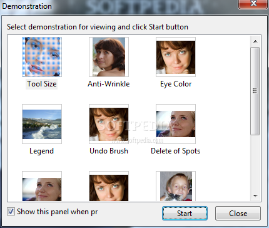
Task: Click the Delete of Spots caption
Action: point(176,151)
